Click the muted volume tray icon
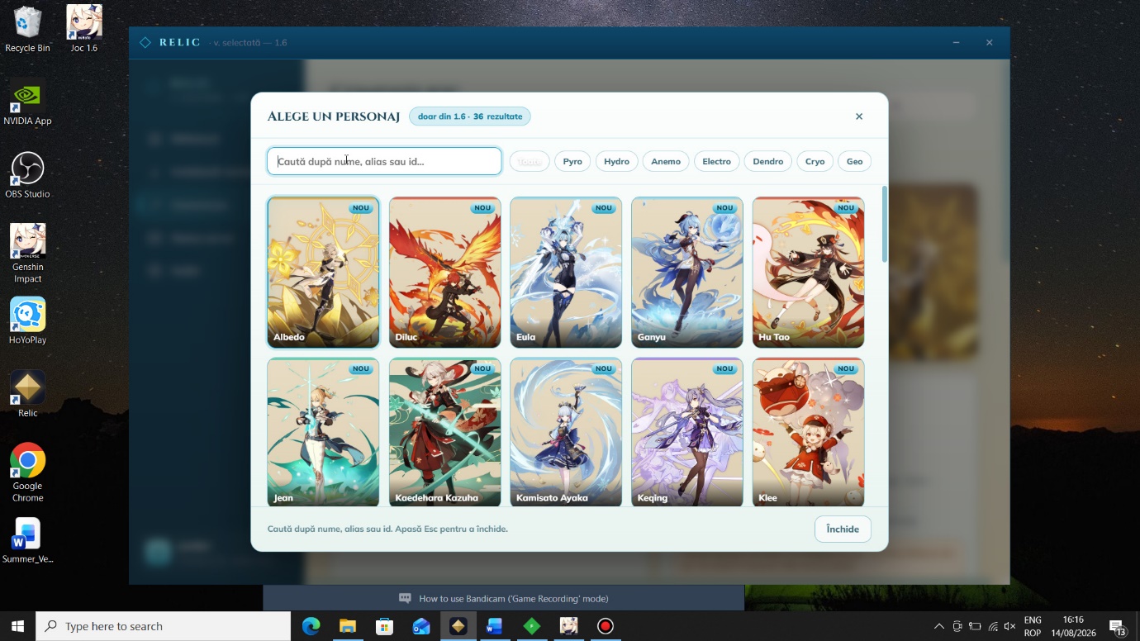The width and height of the screenshot is (1140, 641). [1009, 626]
